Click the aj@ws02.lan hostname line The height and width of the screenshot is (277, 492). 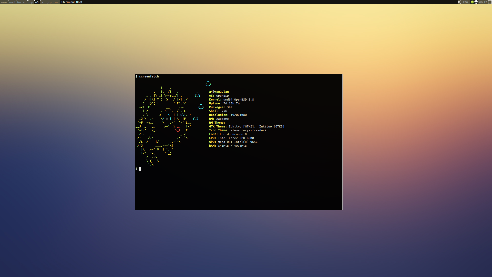219,92
